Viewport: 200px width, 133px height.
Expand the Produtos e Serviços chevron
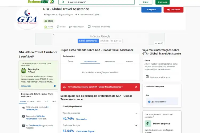pyautogui.click(x=136, y=126)
